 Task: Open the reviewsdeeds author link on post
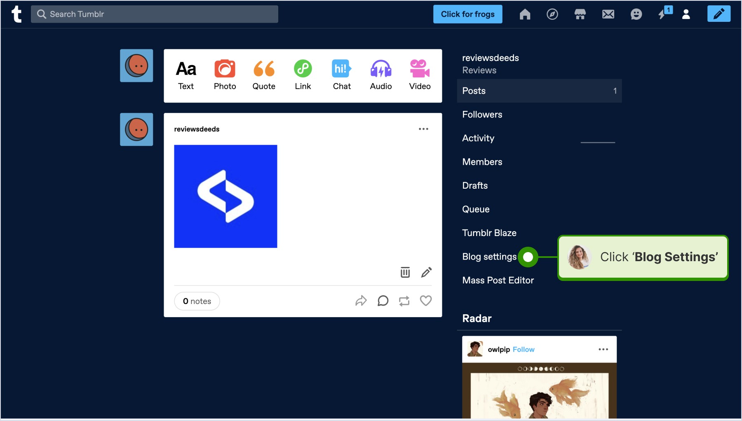click(197, 129)
